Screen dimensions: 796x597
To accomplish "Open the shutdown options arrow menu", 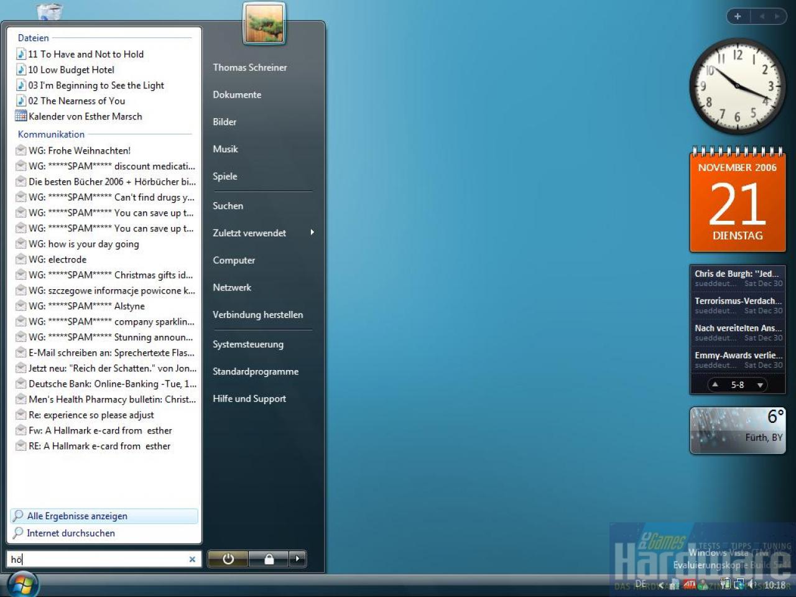I will coord(298,559).
